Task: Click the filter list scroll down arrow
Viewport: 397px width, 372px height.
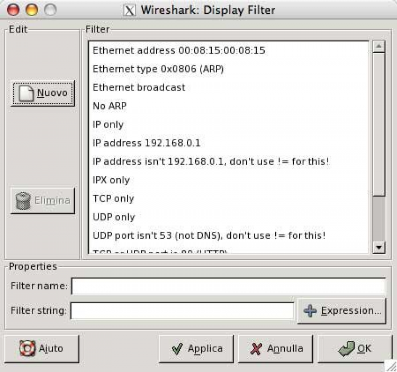Action: (379, 247)
